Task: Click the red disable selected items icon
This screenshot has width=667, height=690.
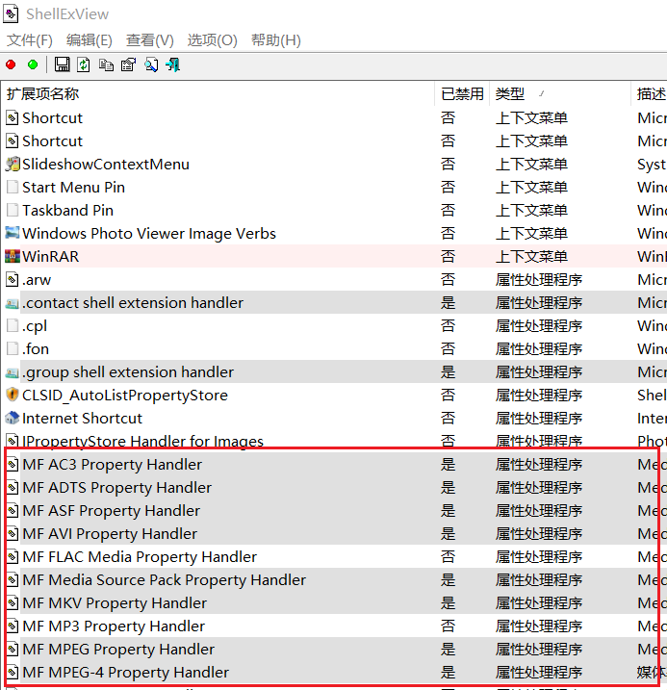Action: (x=11, y=64)
